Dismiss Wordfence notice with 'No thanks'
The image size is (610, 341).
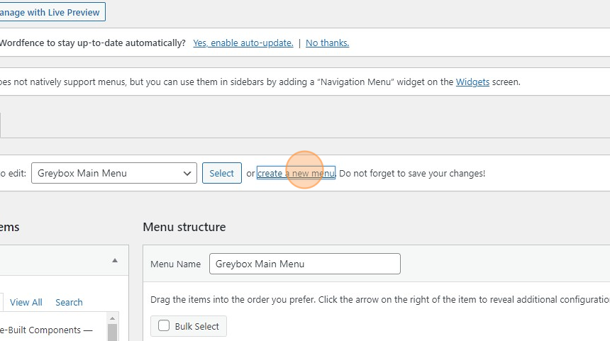pos(327,43)
